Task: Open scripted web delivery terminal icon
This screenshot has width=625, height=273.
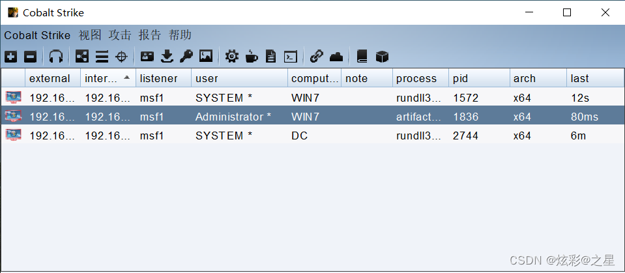Action: tap(290, 57)
